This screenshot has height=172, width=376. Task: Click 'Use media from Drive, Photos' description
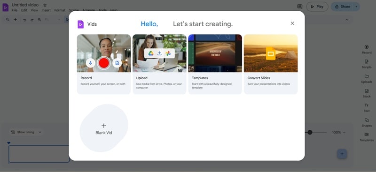(159, 86)
